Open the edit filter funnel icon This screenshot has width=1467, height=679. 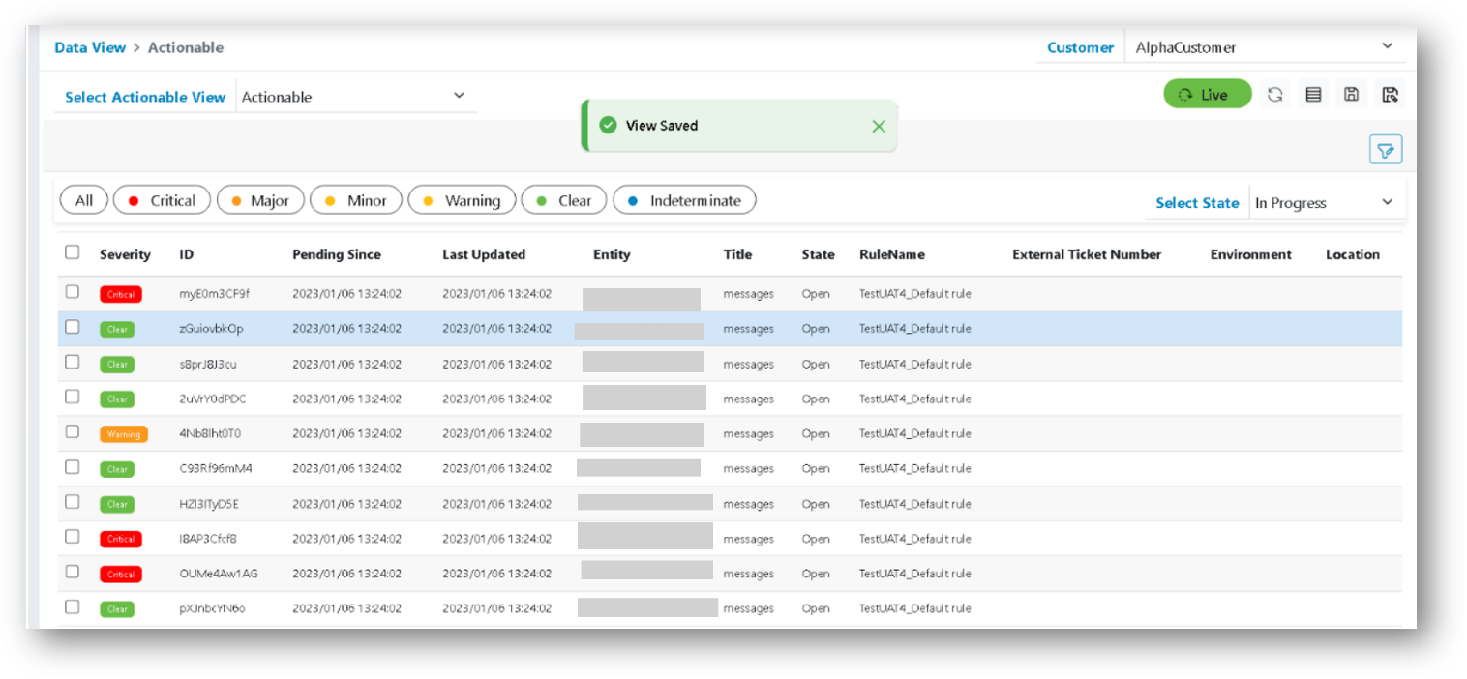click(1386, 150)
